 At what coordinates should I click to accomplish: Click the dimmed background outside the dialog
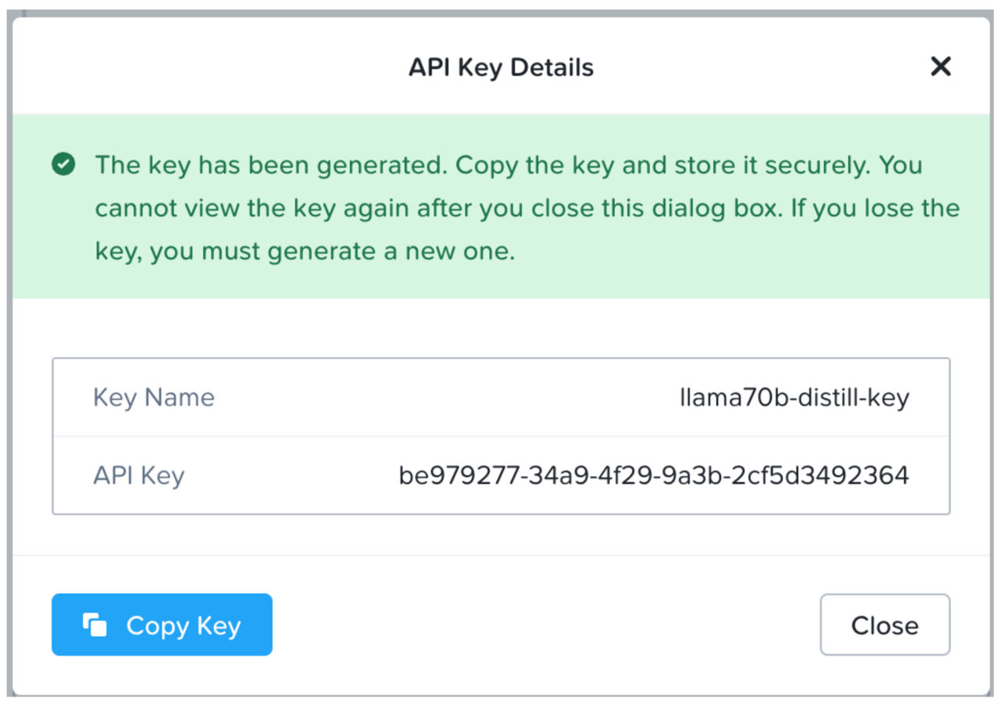click(500, 6)
